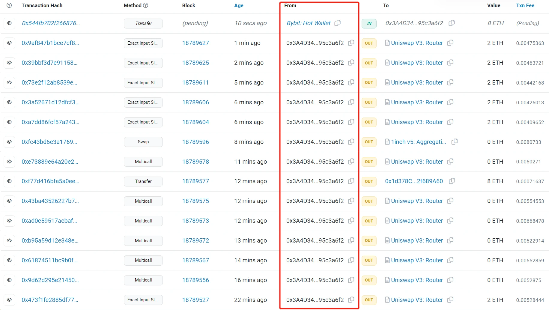Click the Swap method badge

point(143,142)
